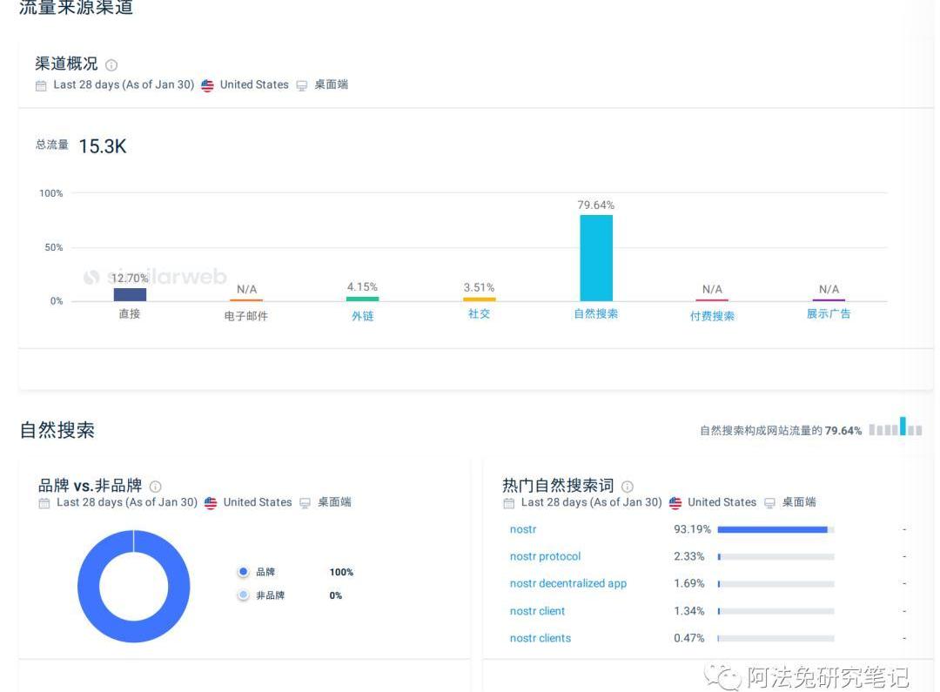Screen dimensions: 940x692
Task: Click calendar icon in 渠道概况 header
Action: click(41, 85)
